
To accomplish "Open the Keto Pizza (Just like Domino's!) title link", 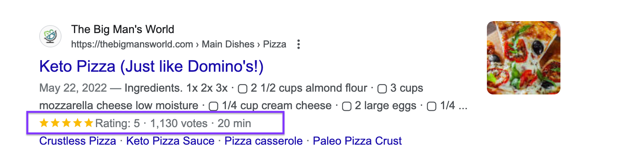I will tap(152, 67).
